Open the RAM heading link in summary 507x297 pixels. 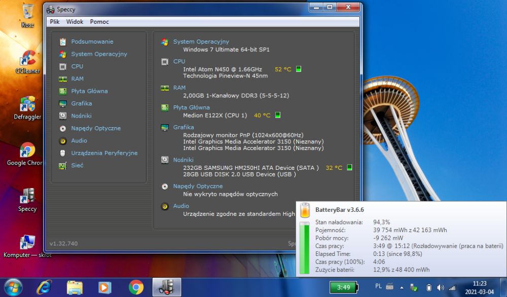pyautogui.click(x=179, y=88)
